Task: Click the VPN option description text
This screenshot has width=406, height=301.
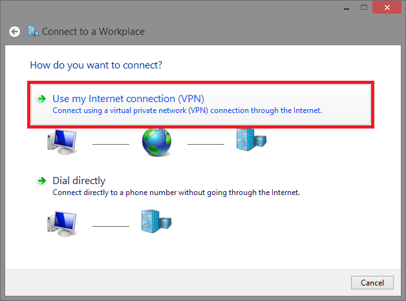Action: pyautogui.click(x=187, y=110)
